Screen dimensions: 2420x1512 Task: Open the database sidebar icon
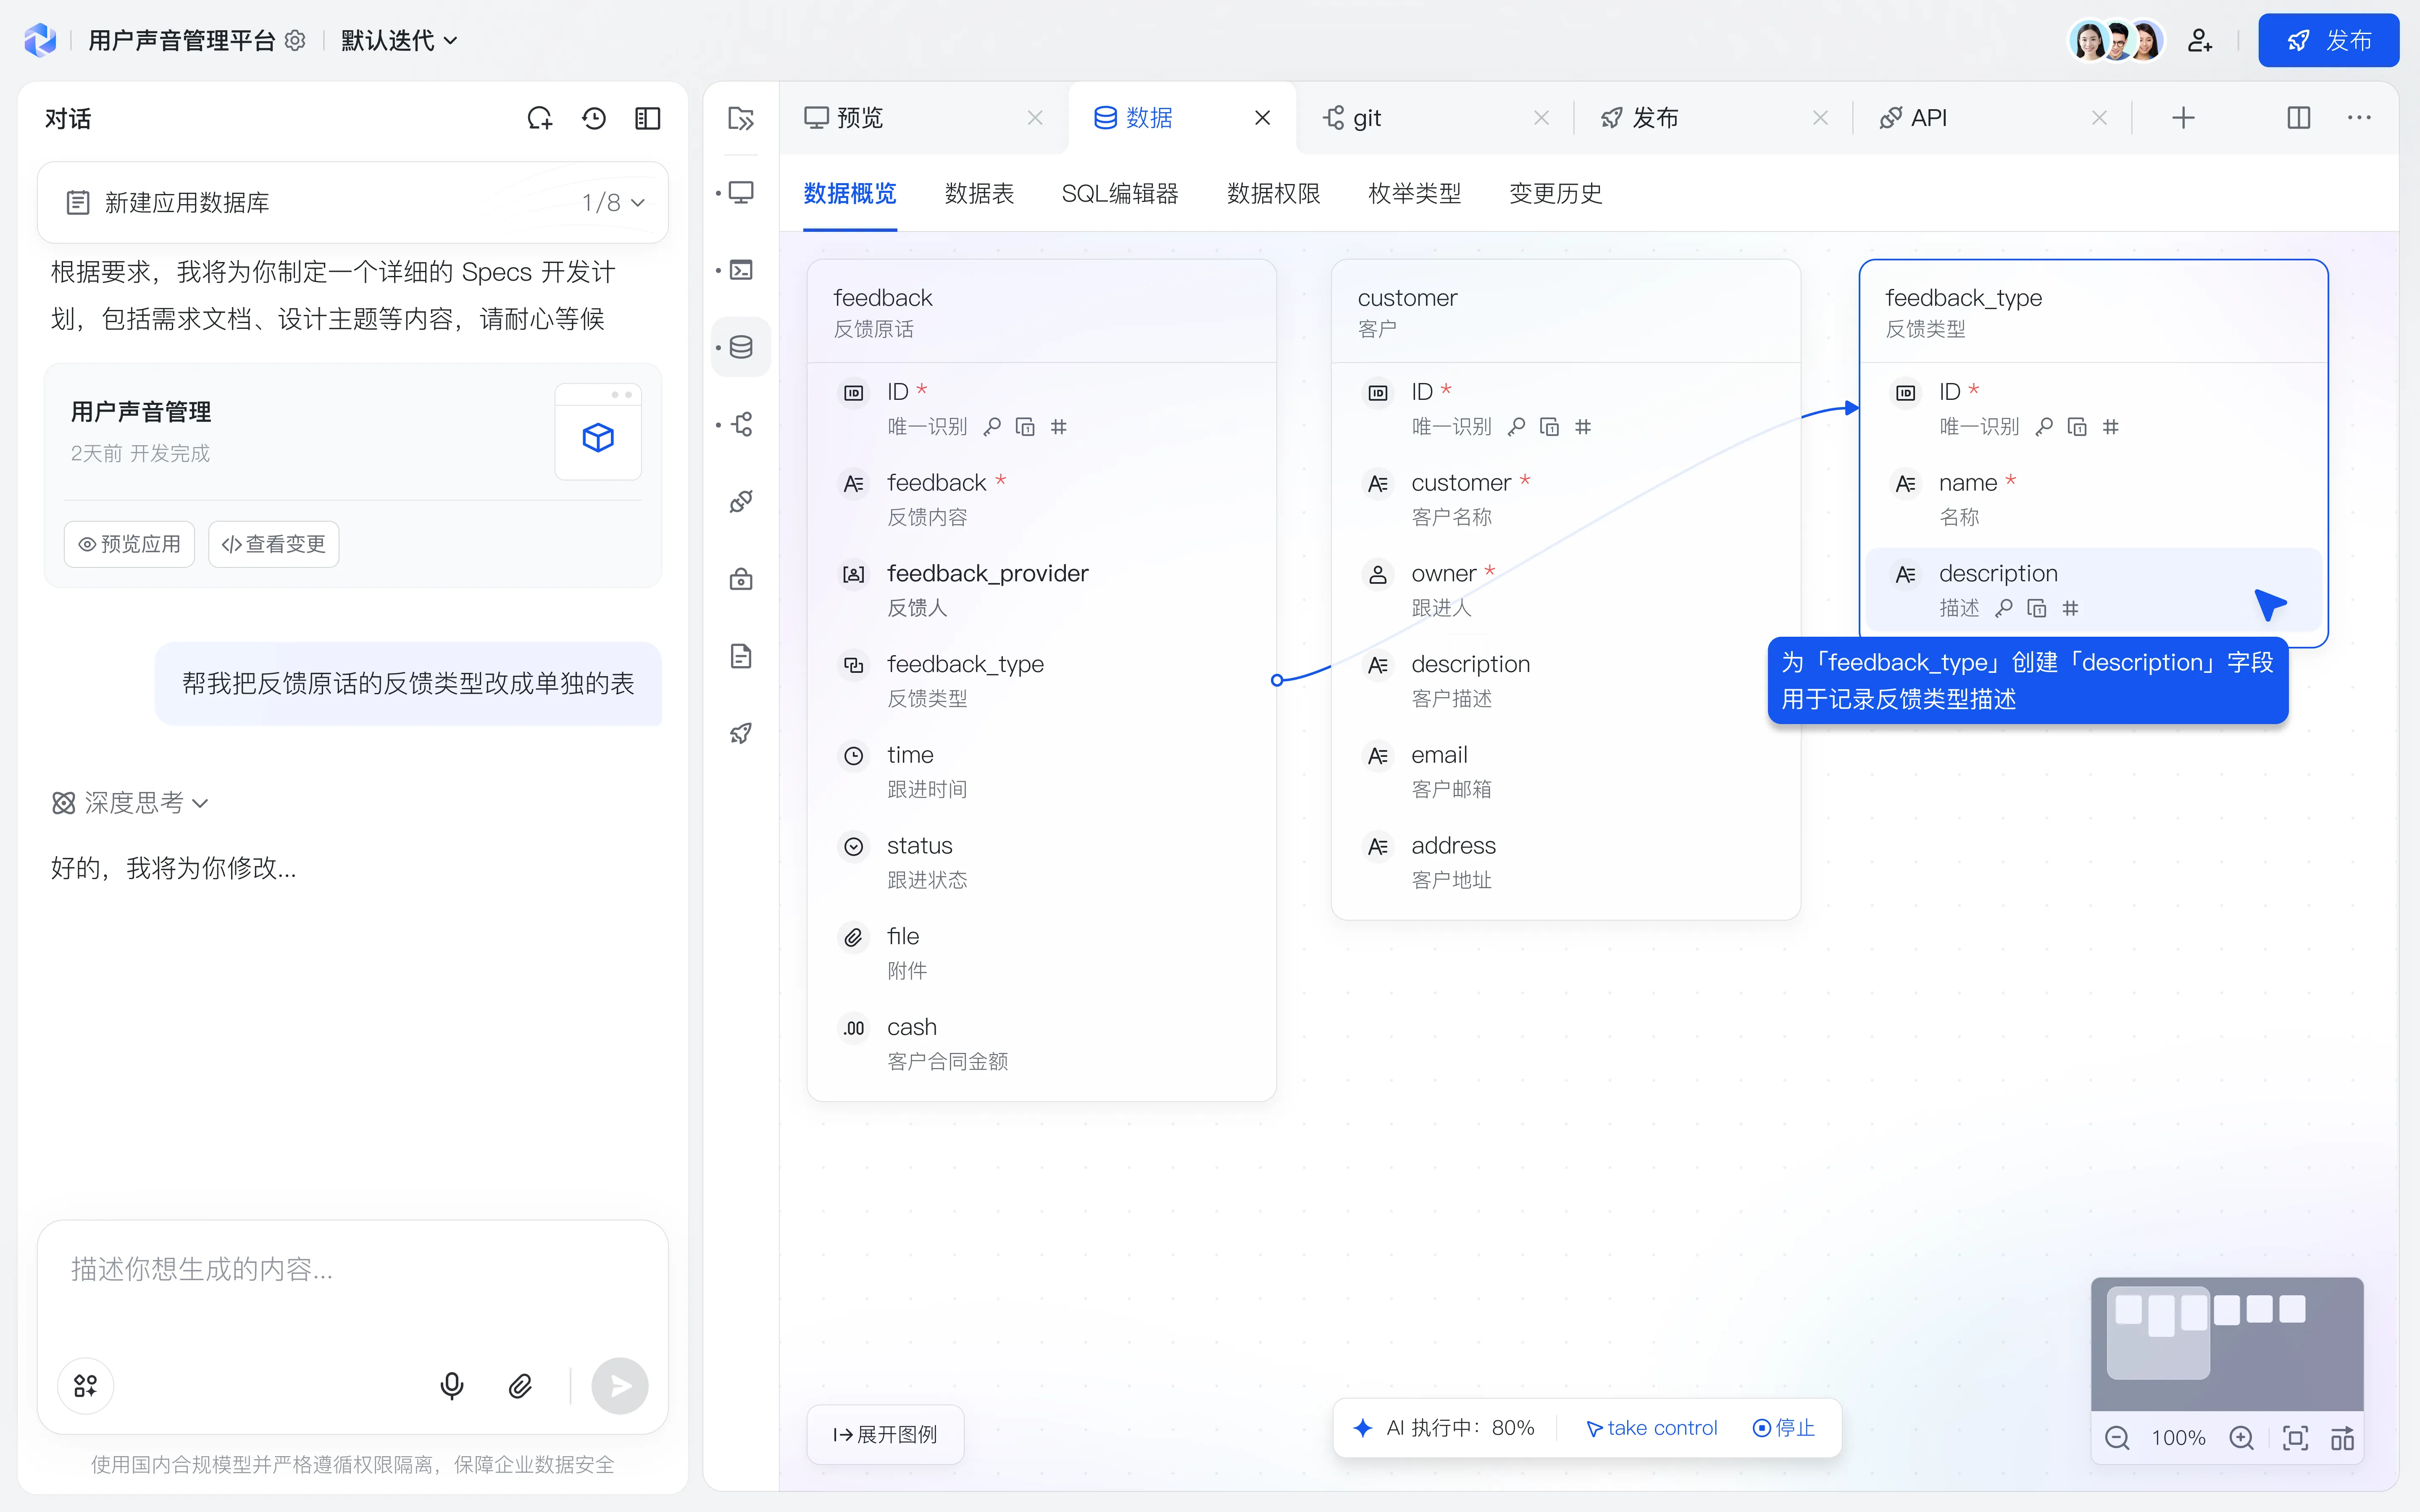click(741, 347)
